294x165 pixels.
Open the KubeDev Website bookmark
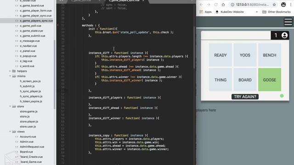(x=230, y=12)
